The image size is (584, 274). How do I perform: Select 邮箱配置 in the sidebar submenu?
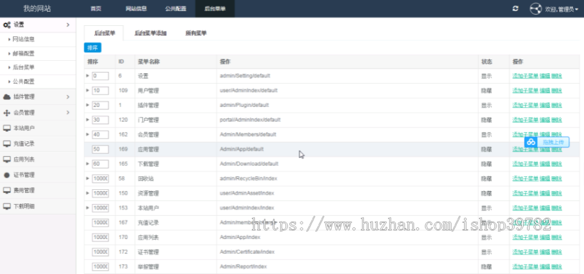point(24,53)
